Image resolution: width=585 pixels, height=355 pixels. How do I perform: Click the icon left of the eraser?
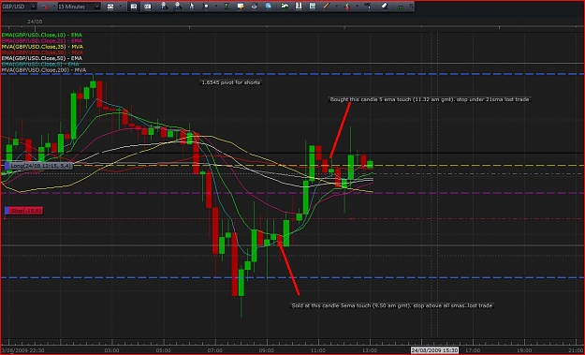pyautogui.click(x=368, y=7)
